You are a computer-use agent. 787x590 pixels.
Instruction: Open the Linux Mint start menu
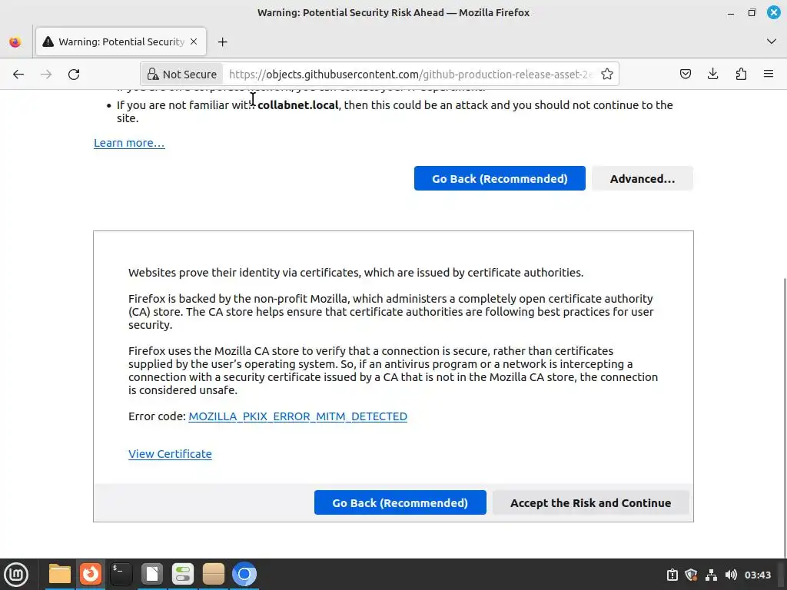click(16, 574)
